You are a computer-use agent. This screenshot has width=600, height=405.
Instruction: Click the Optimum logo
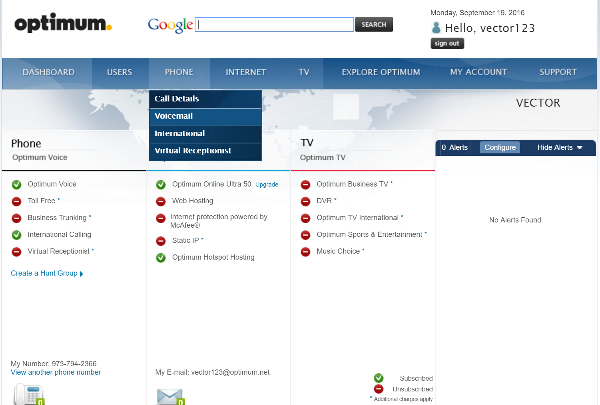pos(63,23)
